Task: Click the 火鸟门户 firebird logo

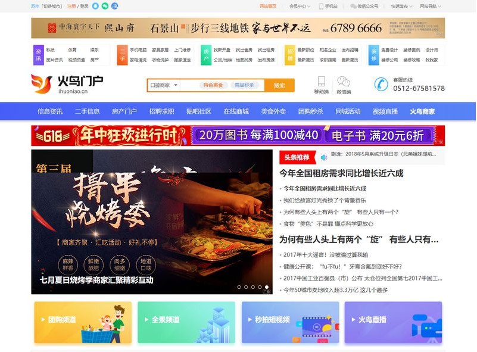Action: click(x=67, y=83)
